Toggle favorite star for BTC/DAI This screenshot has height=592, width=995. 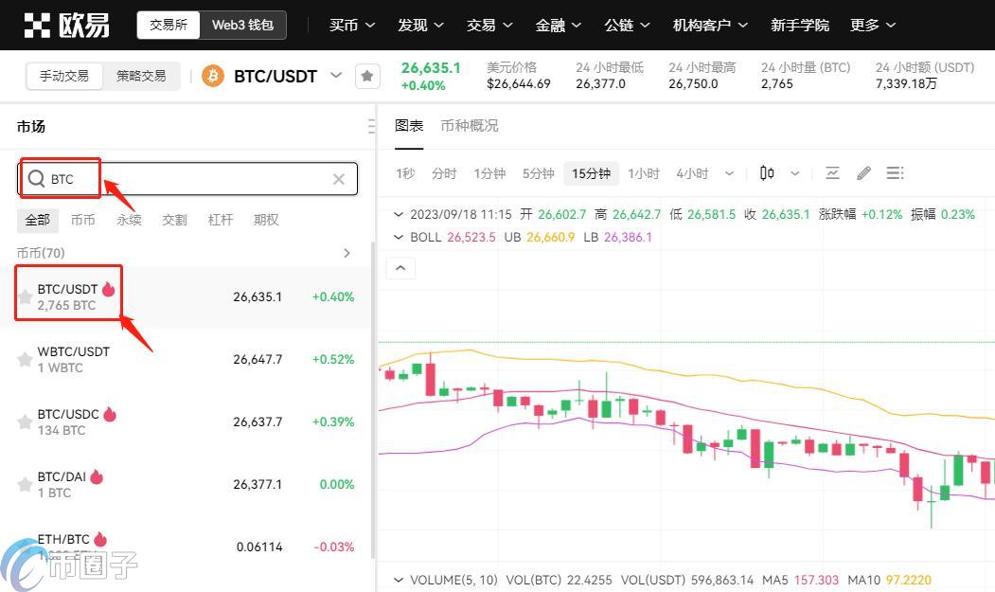coord(25,484)
